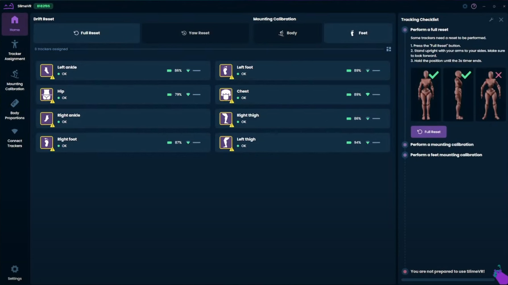Image resolution: width=508 pixels, height=285 pixels.
Task: Open the Chest tracker card
Action: coord(302,95)
